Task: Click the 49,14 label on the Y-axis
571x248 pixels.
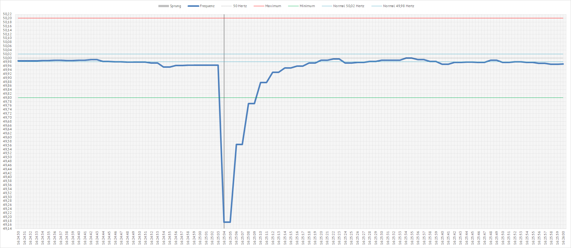Action: [x=7, y=229]
